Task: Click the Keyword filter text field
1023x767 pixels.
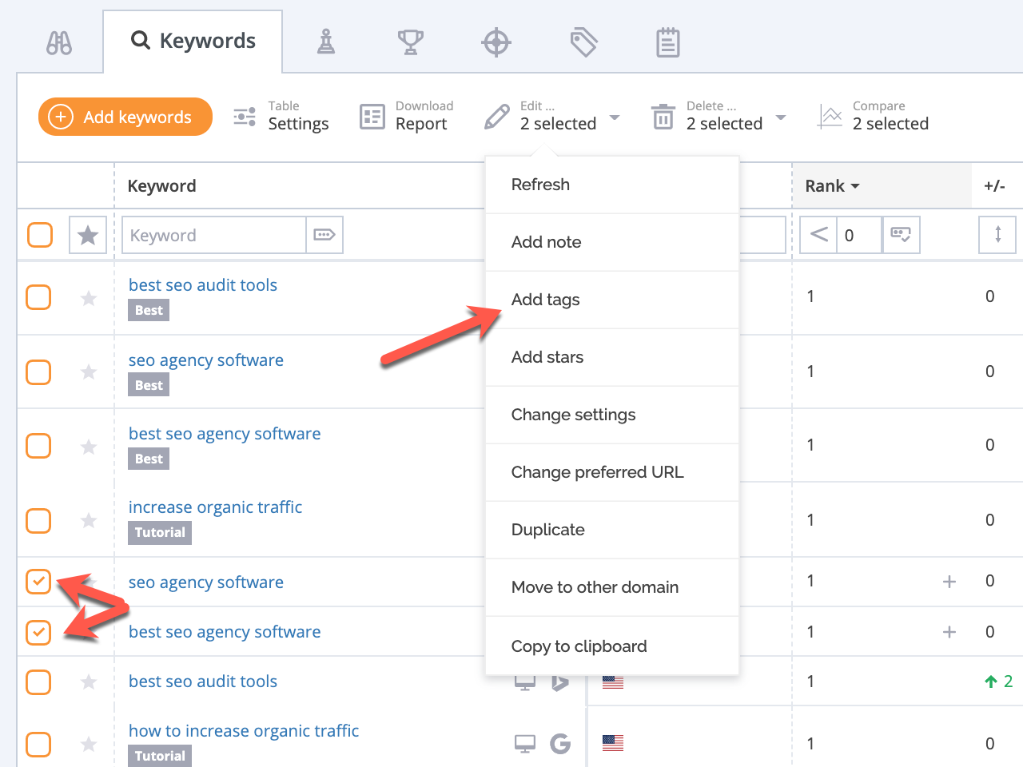Action: point(214,236)
